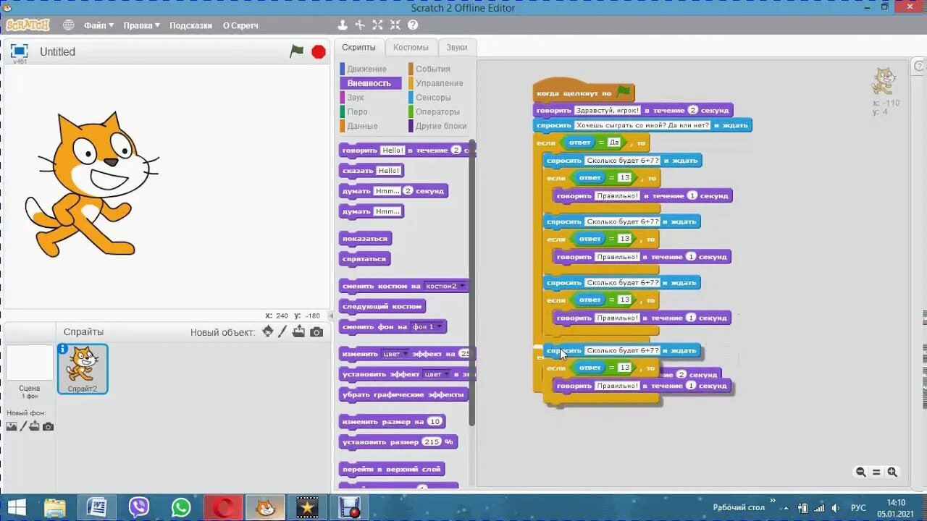
Task: Select the Данные block category
Action: tap(362, 126)
